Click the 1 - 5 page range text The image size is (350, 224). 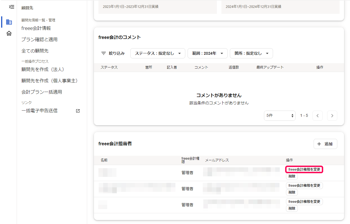tap(304, 116)
